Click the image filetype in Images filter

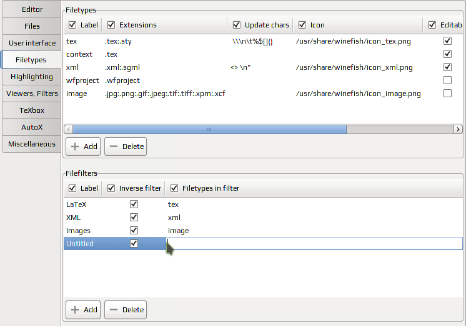(x=178, y=231)
